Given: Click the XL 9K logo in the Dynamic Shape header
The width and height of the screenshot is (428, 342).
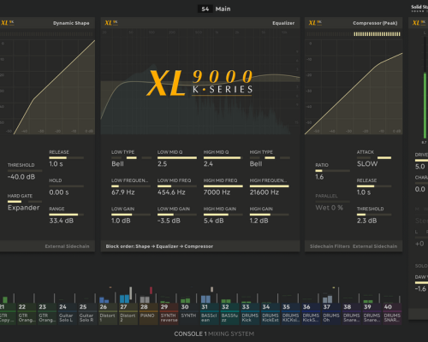Looking at the screenshot, I should click(7, 23).
